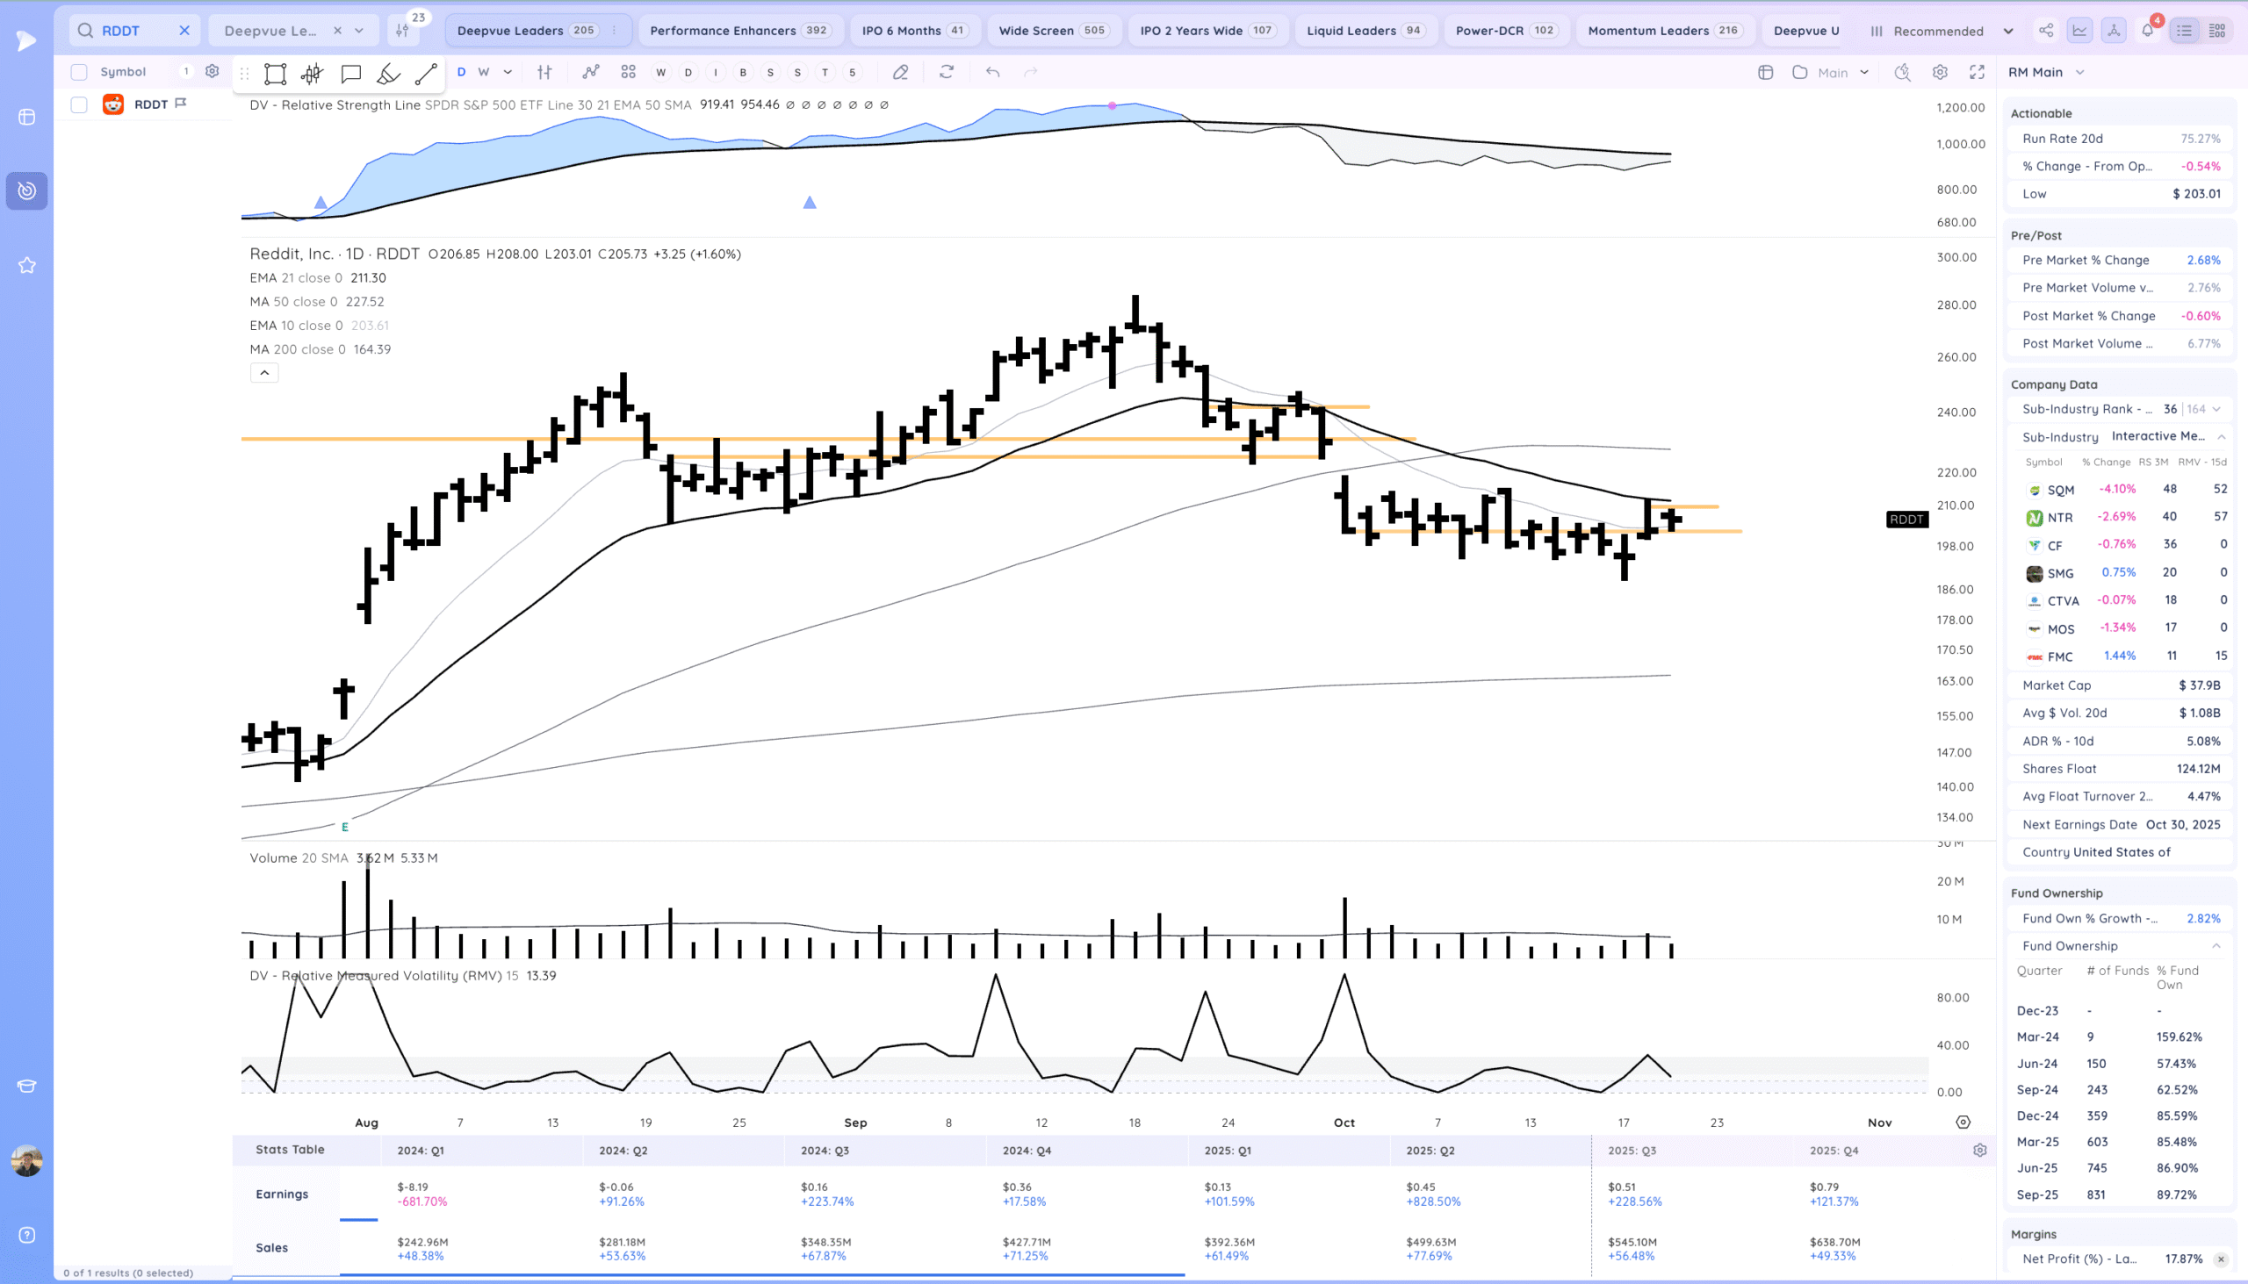Open the Liquid Leaders tab

(x=1351, y=31)
